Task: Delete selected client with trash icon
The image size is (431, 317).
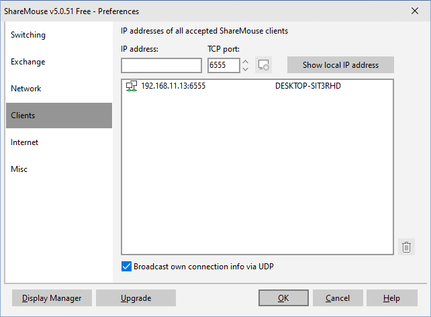Action: (406, 247)
